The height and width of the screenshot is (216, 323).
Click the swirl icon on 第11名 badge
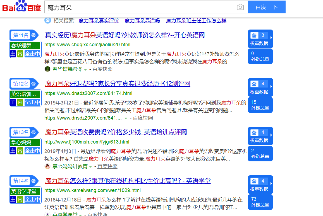(34, 35)
